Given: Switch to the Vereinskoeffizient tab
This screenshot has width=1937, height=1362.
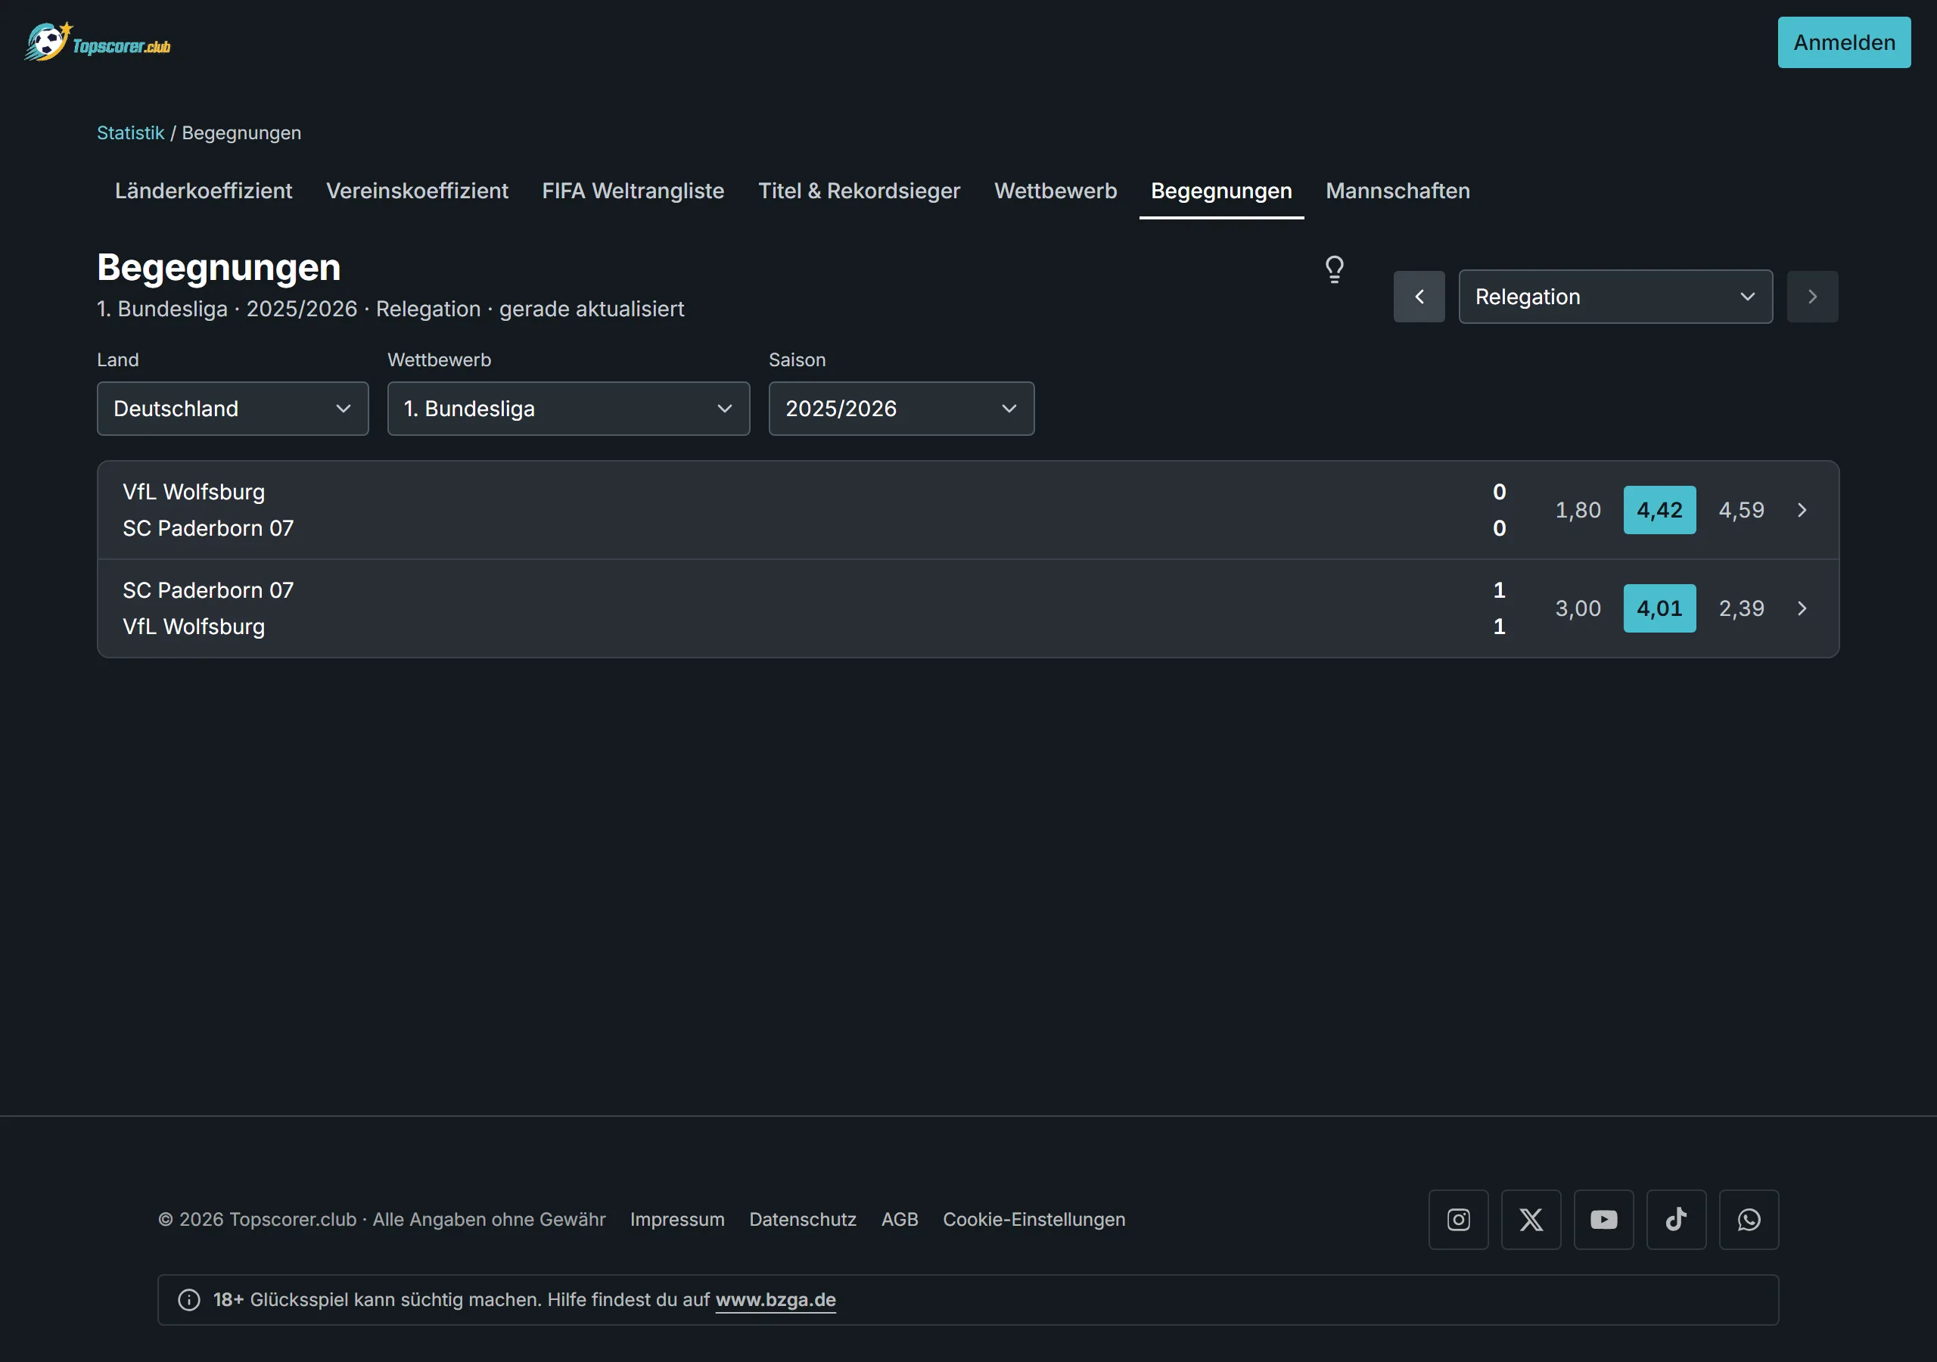Looking at the screenshot, I should [x=418, y=191].
